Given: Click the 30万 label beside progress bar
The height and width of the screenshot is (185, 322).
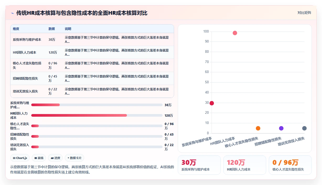Looking at the screenshot, I should pos(168,105).
